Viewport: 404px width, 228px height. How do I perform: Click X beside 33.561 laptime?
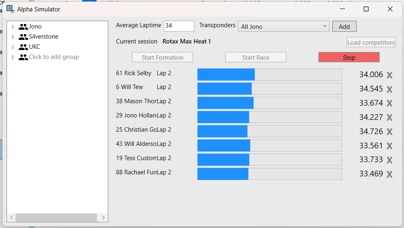pyautogui.click(x=389, y=146)
